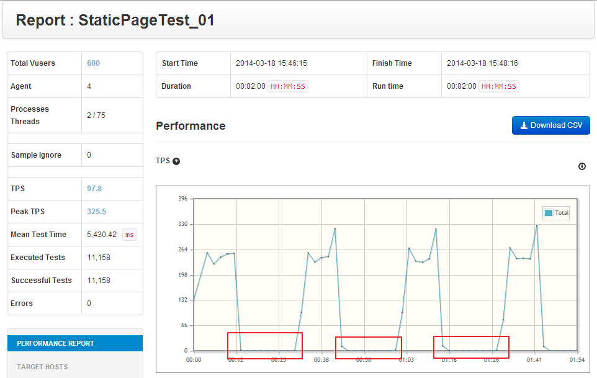This screenshot has height=378, width=597.
Task: Click the chart download circle icon
Action: click(582, 166)
